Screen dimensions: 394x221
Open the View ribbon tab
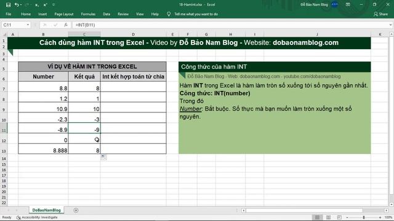[140, 14]
